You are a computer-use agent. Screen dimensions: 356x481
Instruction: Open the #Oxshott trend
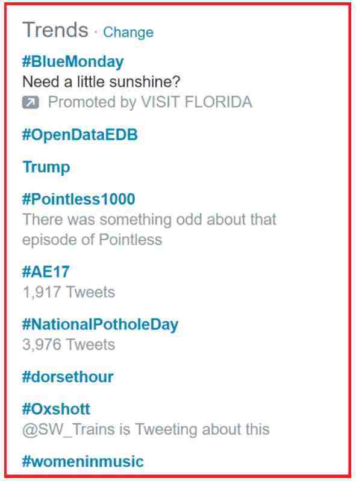pos(56,409)
